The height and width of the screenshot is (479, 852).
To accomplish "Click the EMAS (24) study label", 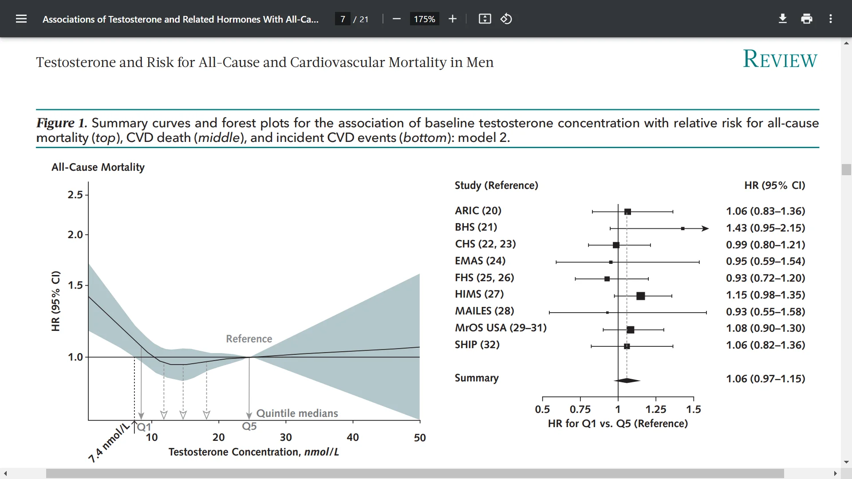I will tap(480, 261).
